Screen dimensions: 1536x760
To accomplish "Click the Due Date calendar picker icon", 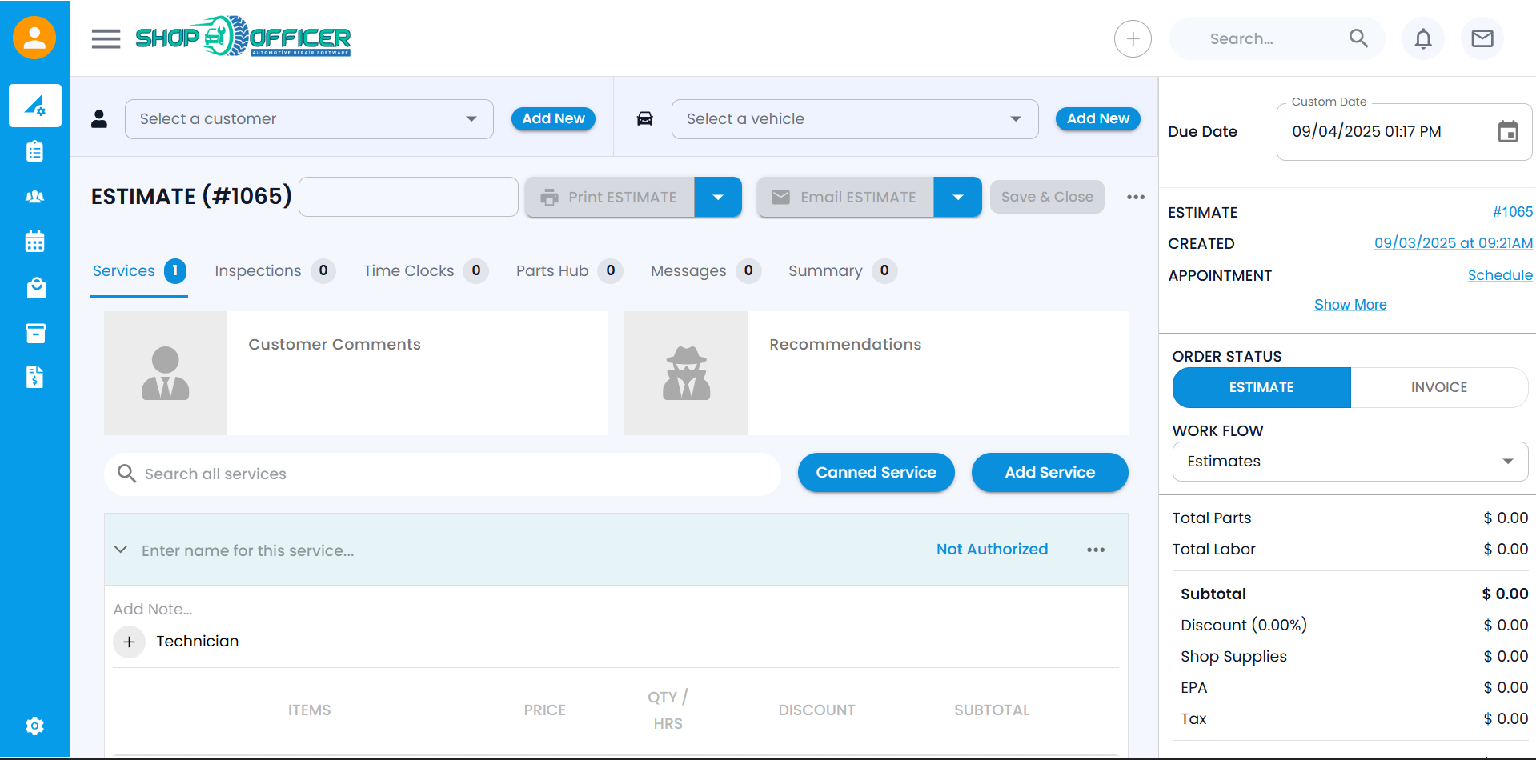I will point(1507,132).
